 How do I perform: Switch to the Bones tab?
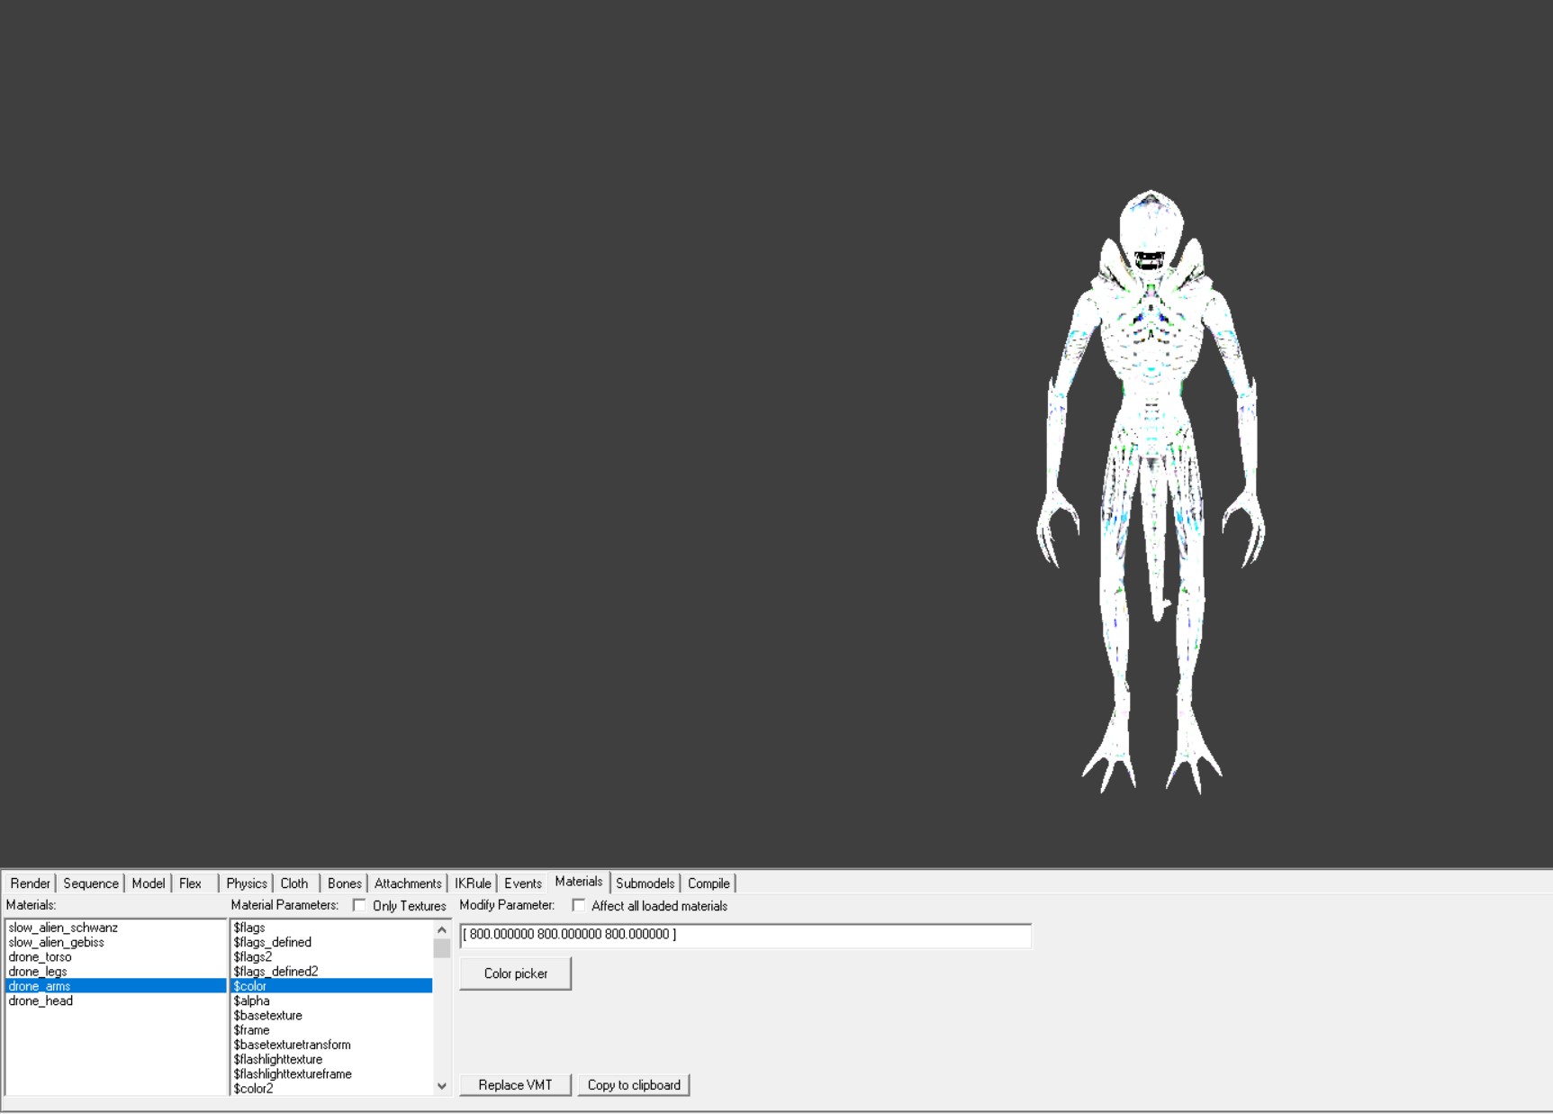click(344, 883)
